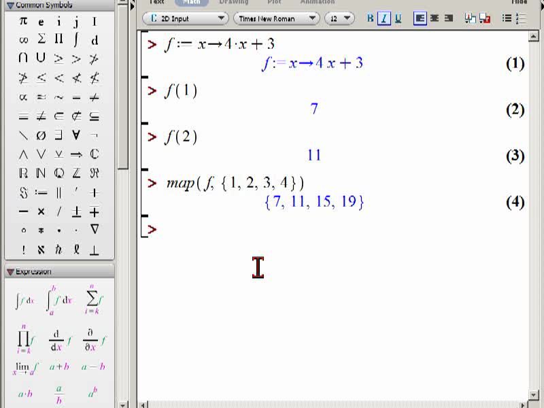The image size is (544, 408).
Task: Insert the integers symbol ℤ
Action: pyautogui.click(x=76, y=173)
